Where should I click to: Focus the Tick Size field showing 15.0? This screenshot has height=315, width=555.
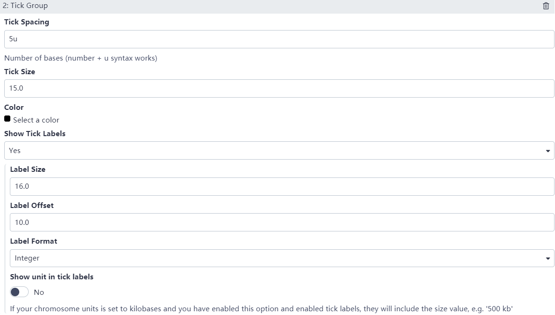tap(279, 88)
